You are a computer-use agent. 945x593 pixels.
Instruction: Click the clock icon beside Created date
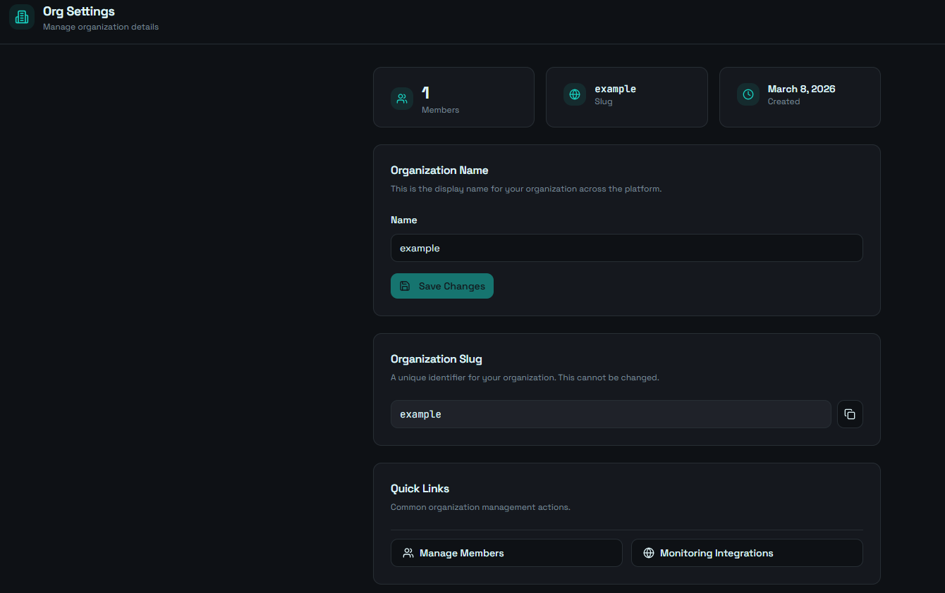click(x=748, y=94)
